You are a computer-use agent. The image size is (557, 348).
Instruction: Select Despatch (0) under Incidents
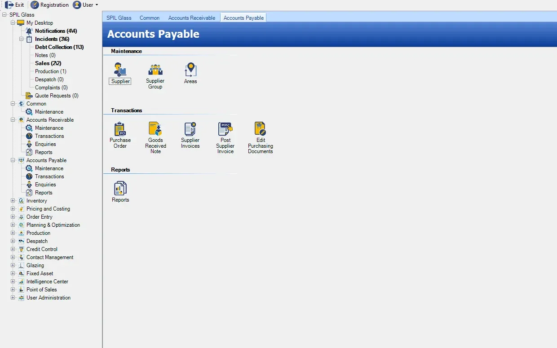(49, 79)
